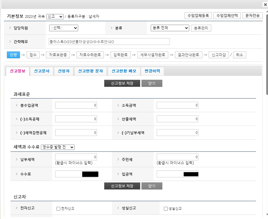Click the 분류관리 button

[x=201, y=28]
